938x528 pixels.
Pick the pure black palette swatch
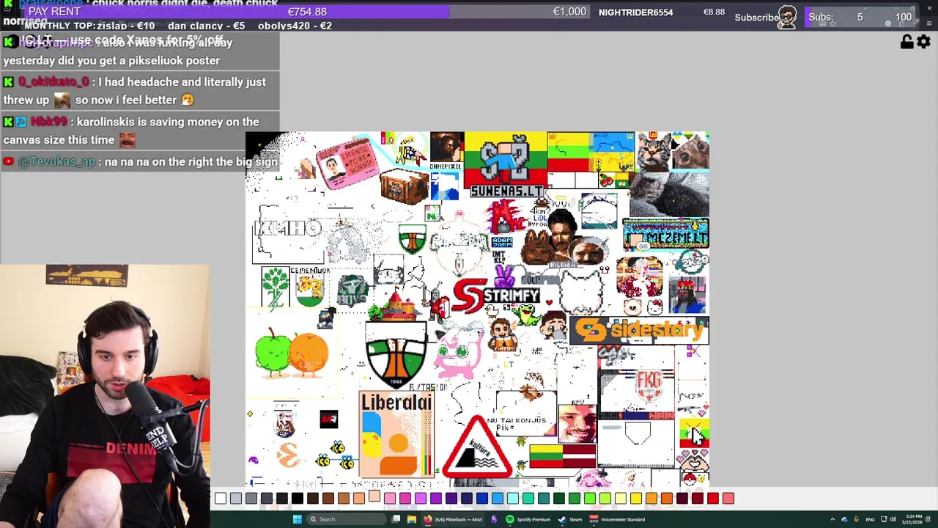(298, 499)
